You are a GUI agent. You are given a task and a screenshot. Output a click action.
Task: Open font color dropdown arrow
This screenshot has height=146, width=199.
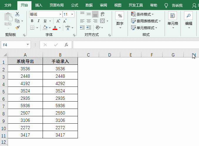(60, 28)
